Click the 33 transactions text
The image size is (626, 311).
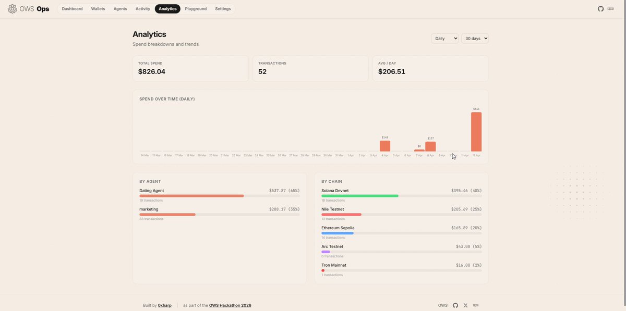pyautogui.click(x=151, y=219)
